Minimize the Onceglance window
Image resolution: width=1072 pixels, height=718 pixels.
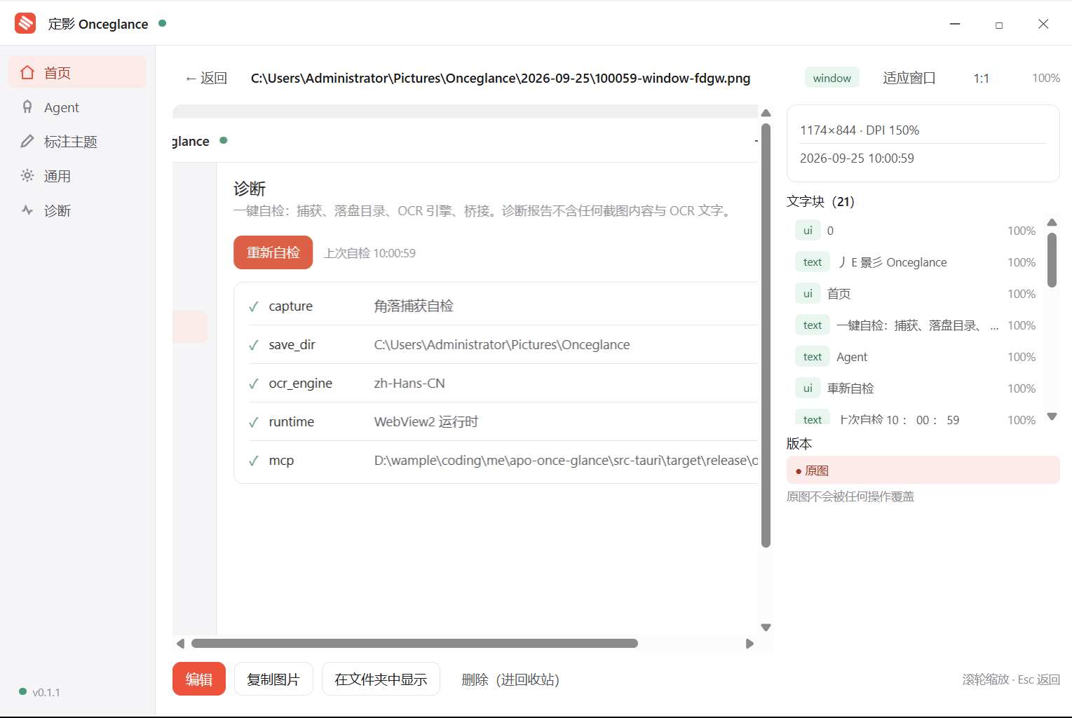pos(955,24)
